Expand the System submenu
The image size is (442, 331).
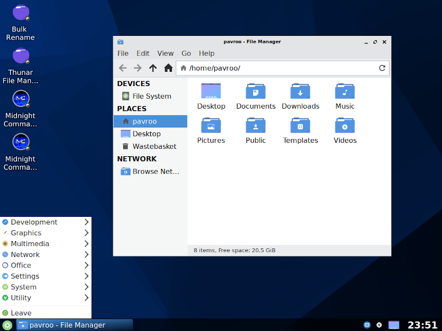46,287
